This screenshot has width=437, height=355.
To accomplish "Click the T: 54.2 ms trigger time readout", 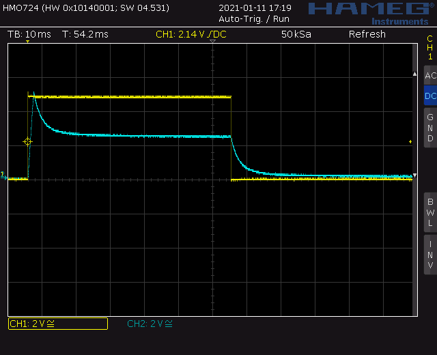I will 85,34.
